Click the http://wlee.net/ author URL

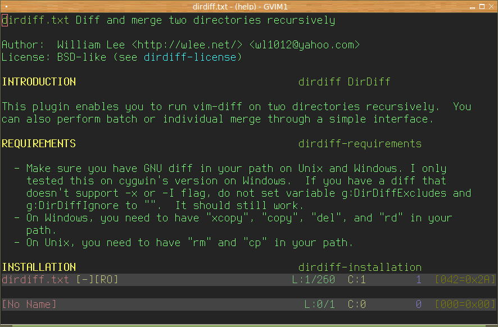tap(190, 44)
